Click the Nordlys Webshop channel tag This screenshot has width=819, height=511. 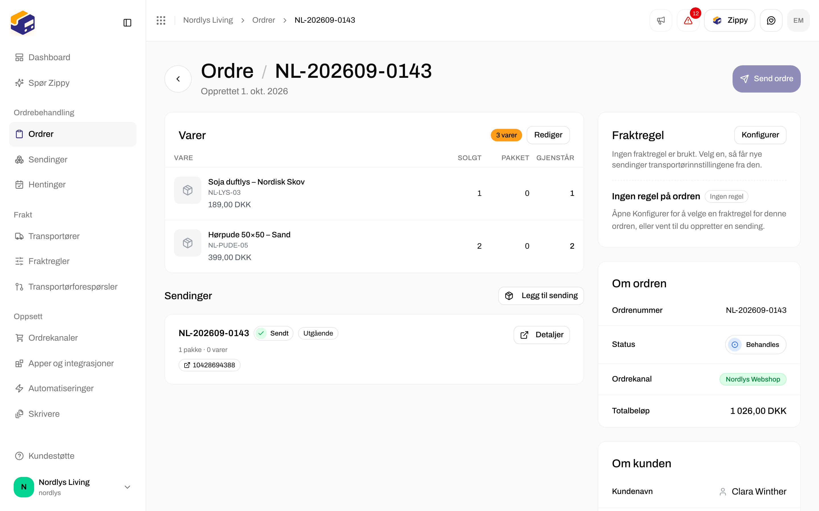753,379
